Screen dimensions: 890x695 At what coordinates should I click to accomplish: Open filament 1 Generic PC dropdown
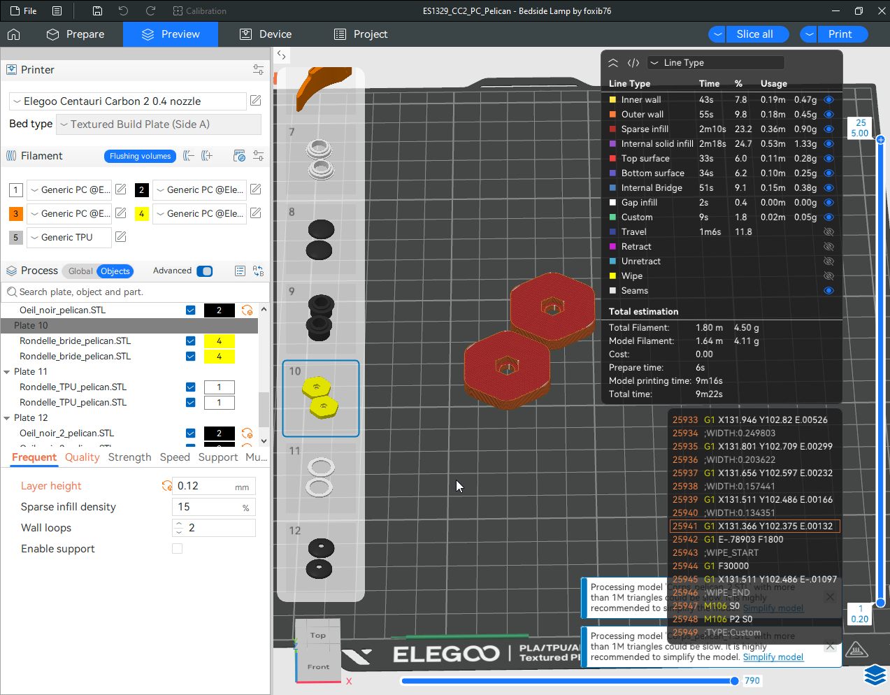(x=69, y=189)
